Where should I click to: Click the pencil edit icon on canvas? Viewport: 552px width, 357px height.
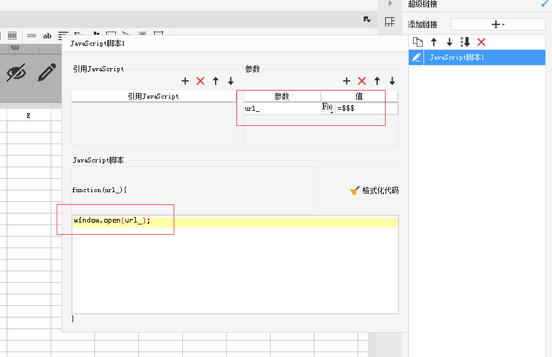47,72
